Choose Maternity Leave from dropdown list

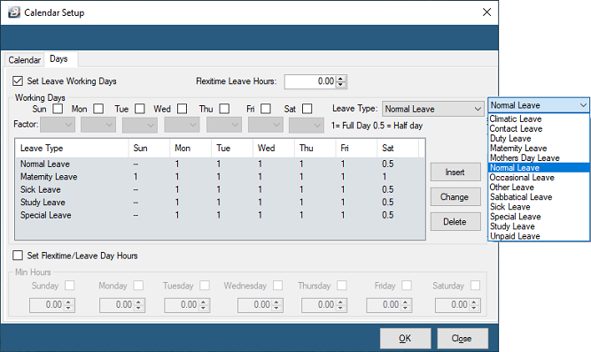click(x=539, y=149)
